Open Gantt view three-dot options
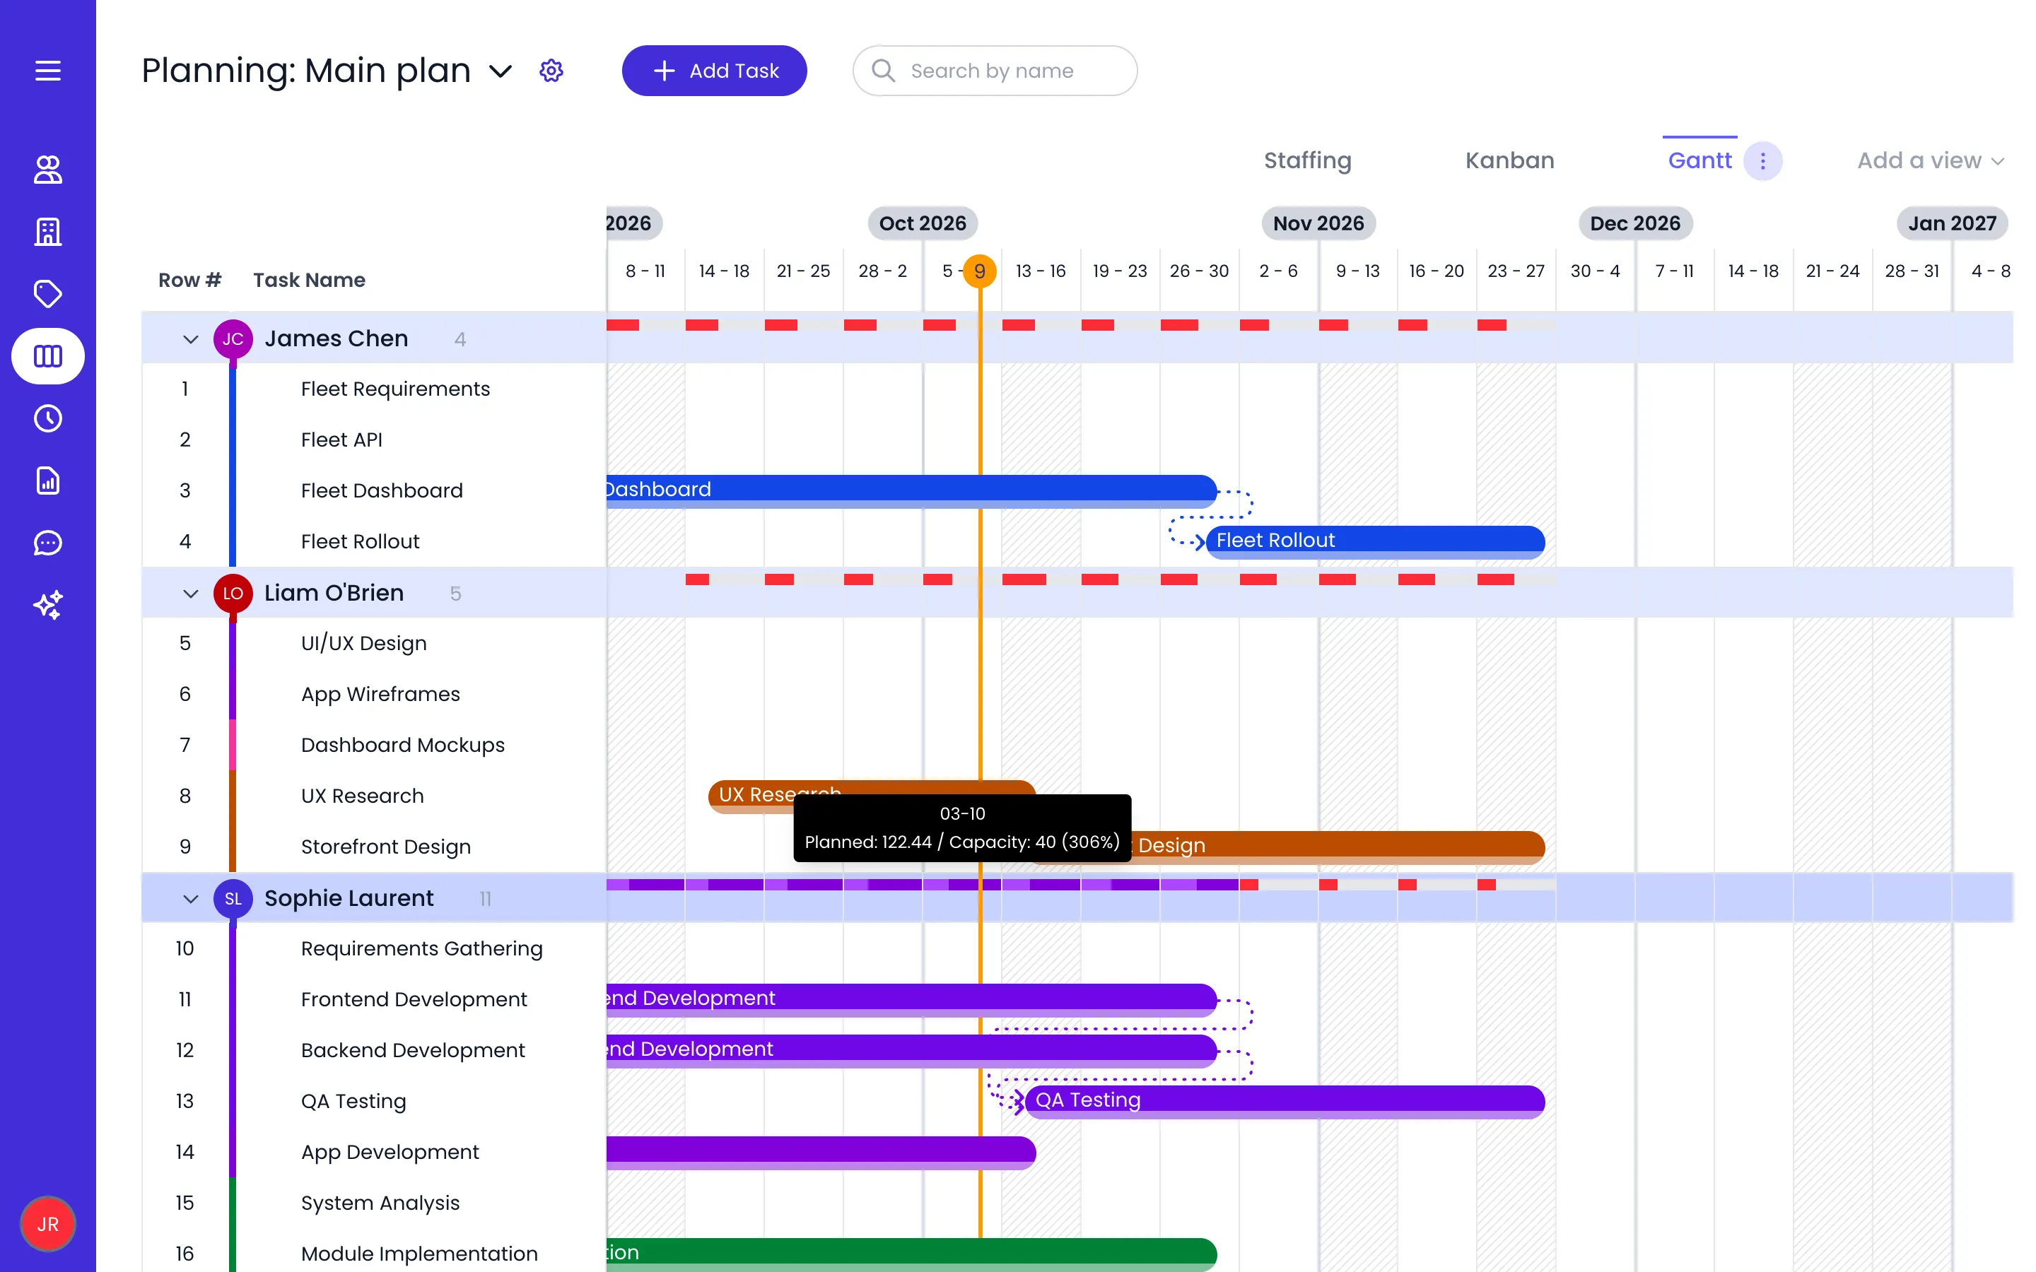The image size is (2036, 1272). 1762,160
